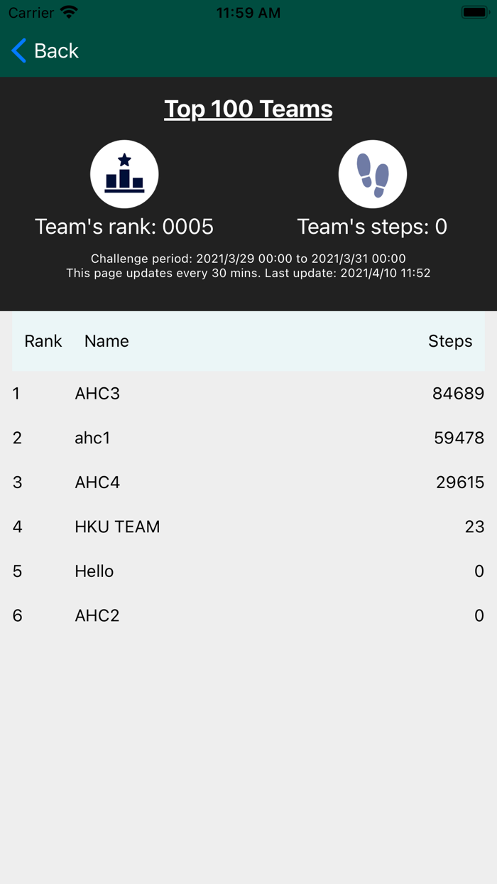
Task: Tap the Back button to return
Action: coord(45,50)
